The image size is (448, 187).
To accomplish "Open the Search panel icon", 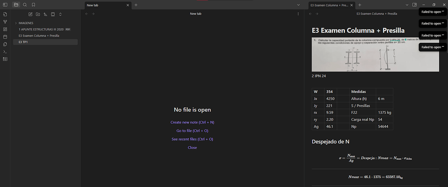I will tap(24, 5).
